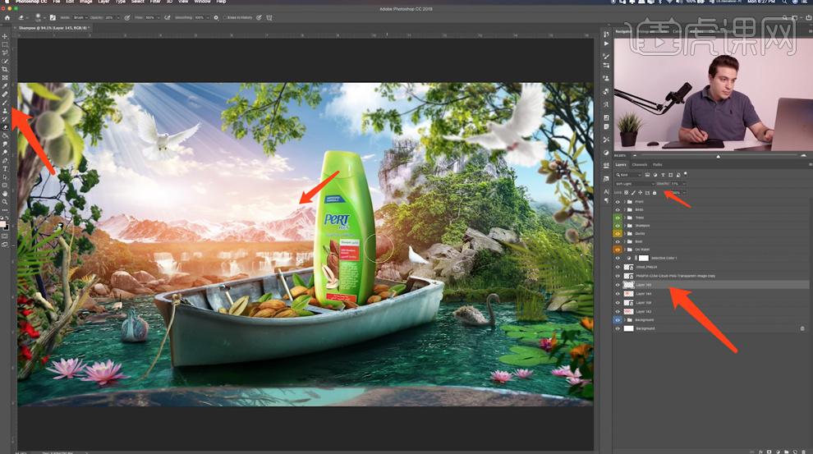The height and width of the screenshot is (454, 813).
Task: Open the Filter menu
Action: [155, 2]
